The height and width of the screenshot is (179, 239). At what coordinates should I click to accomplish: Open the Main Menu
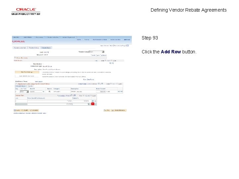[x=28, y=37]
